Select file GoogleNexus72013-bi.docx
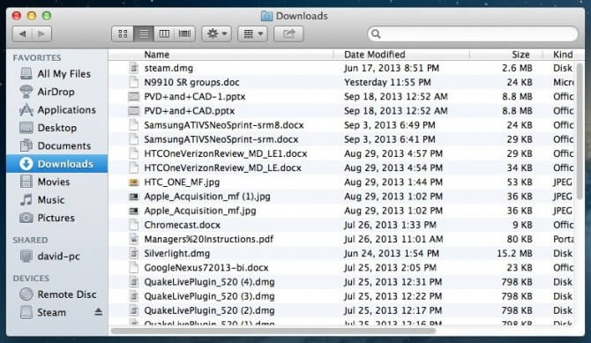This screenshot has height=343, width=591. 343,268
